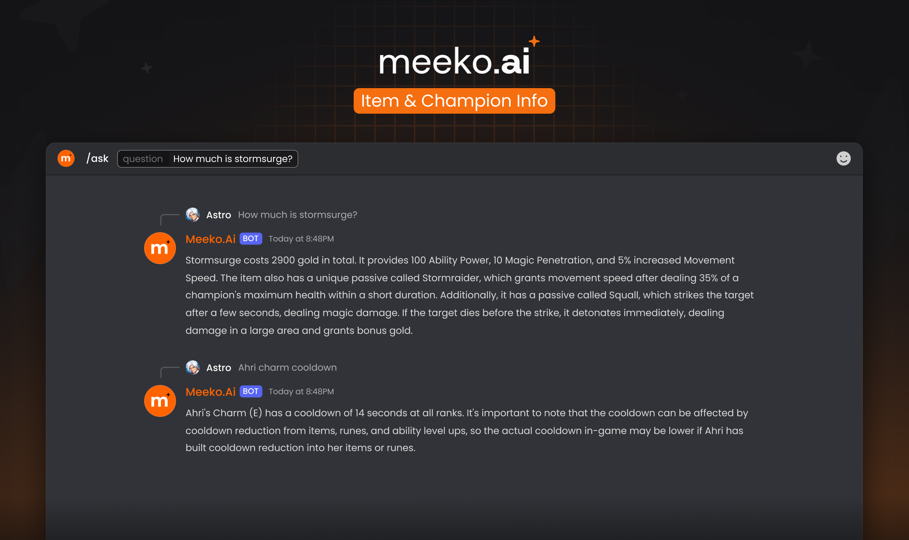Click the /ask slash command label
This screenshot has height=540, width=909.
coord(97,159)
